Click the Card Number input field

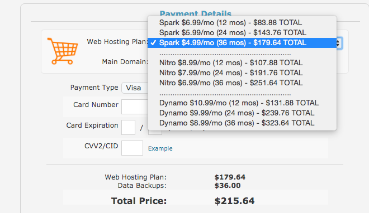135,106
